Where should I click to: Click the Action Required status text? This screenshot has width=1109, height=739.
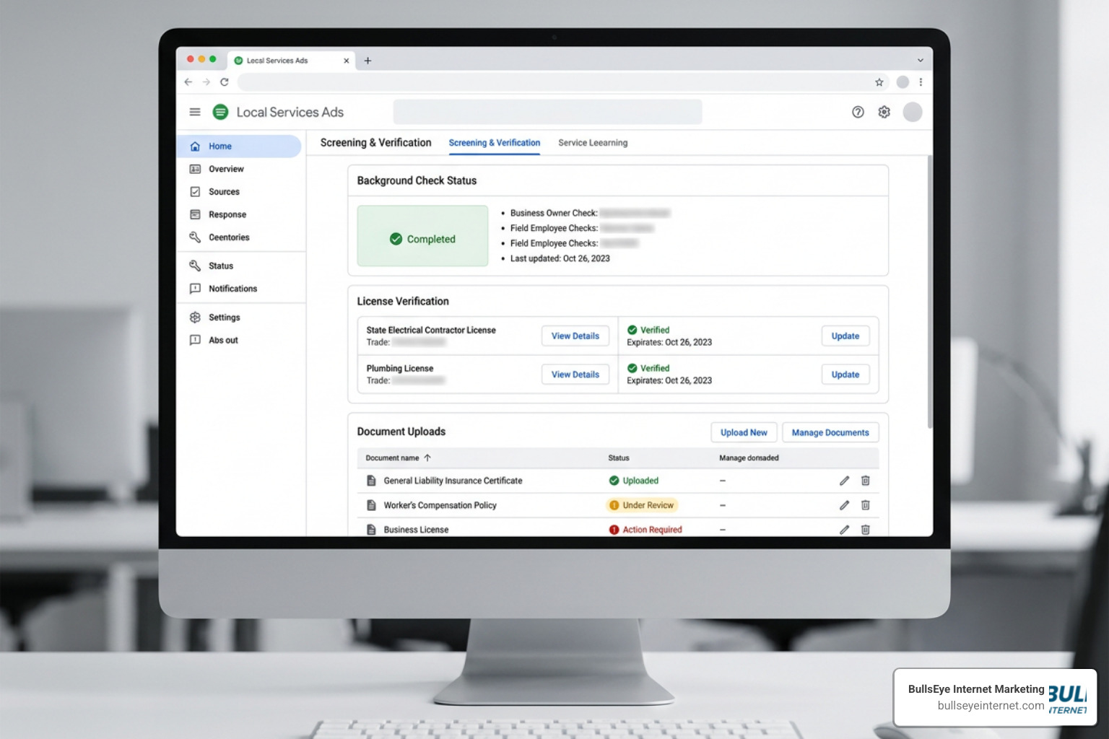tap(652, 530)
